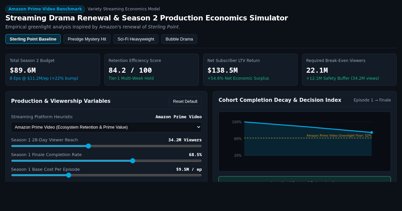402x211 pixels.
Task: Click the Required Break-Even Viewers card
Action: pyautogui.click(x=349, y=70)
